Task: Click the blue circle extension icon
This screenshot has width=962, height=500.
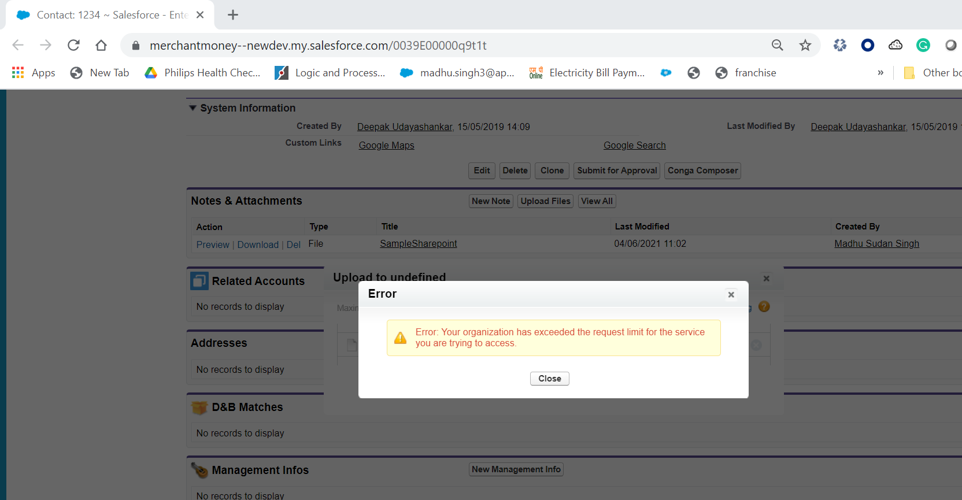Action: point(868,45)
